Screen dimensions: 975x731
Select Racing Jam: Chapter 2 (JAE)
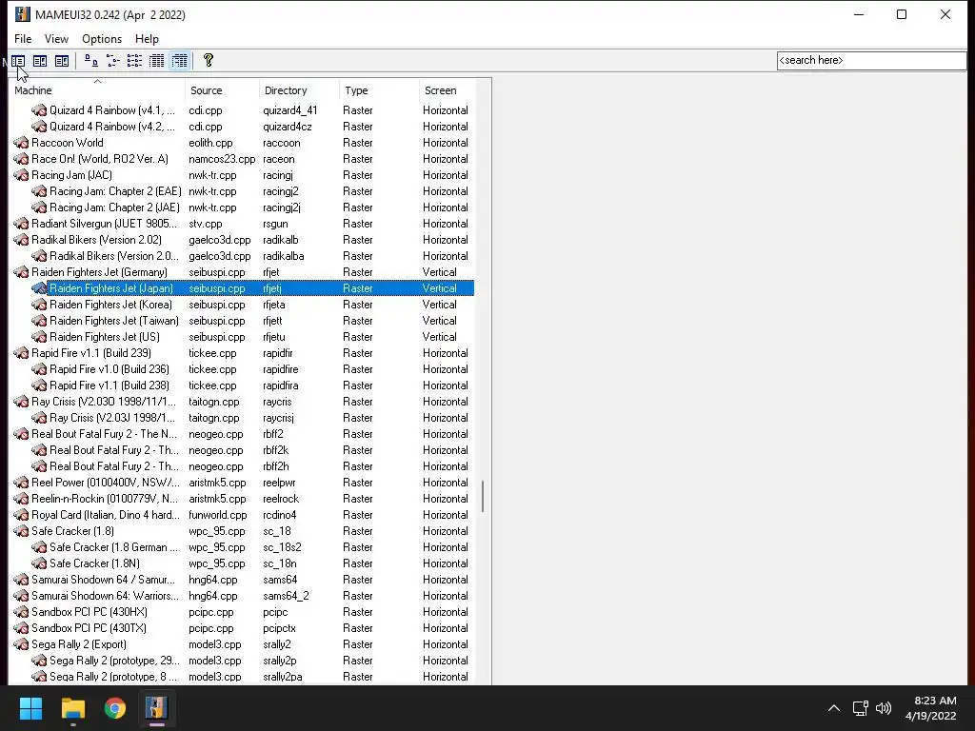click(242, 207)
